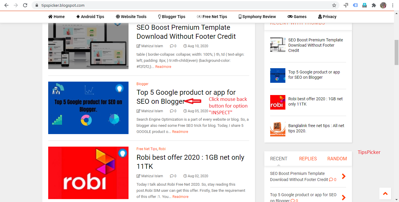Click the back-to-top arrow button
Screen dimensions: 399x202
pyautogui.click(x=385, y=193)
